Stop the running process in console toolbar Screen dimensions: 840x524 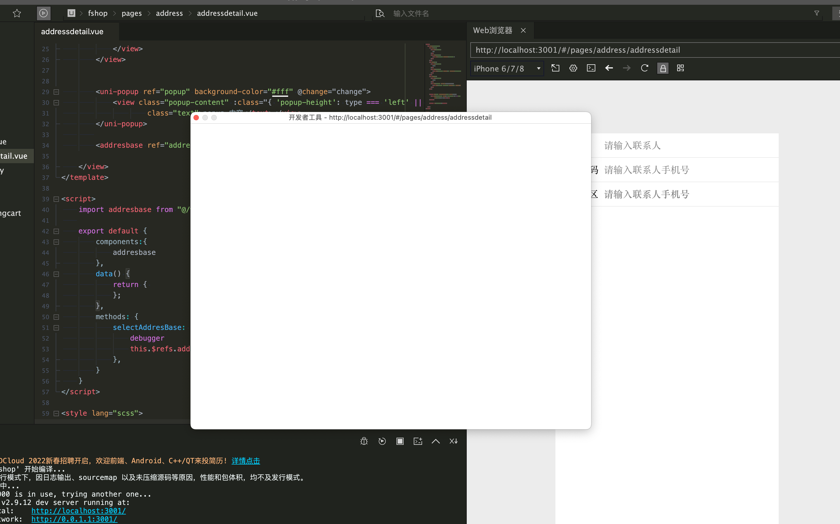[x=400, y=441]
